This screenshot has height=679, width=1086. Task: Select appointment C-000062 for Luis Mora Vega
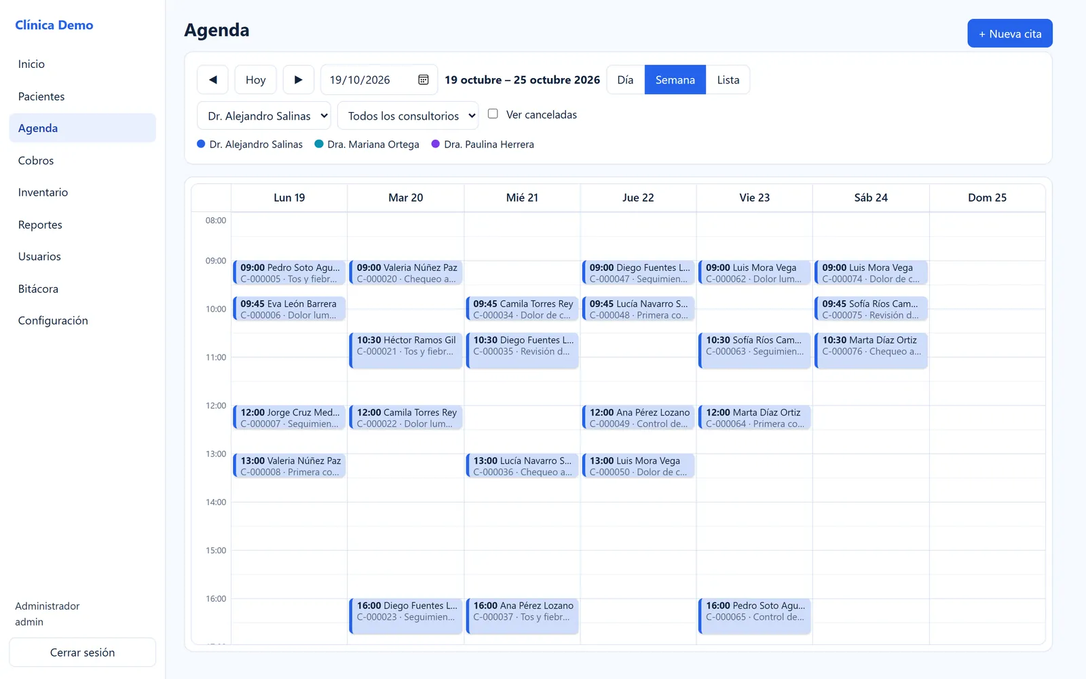tap(755, 273)
